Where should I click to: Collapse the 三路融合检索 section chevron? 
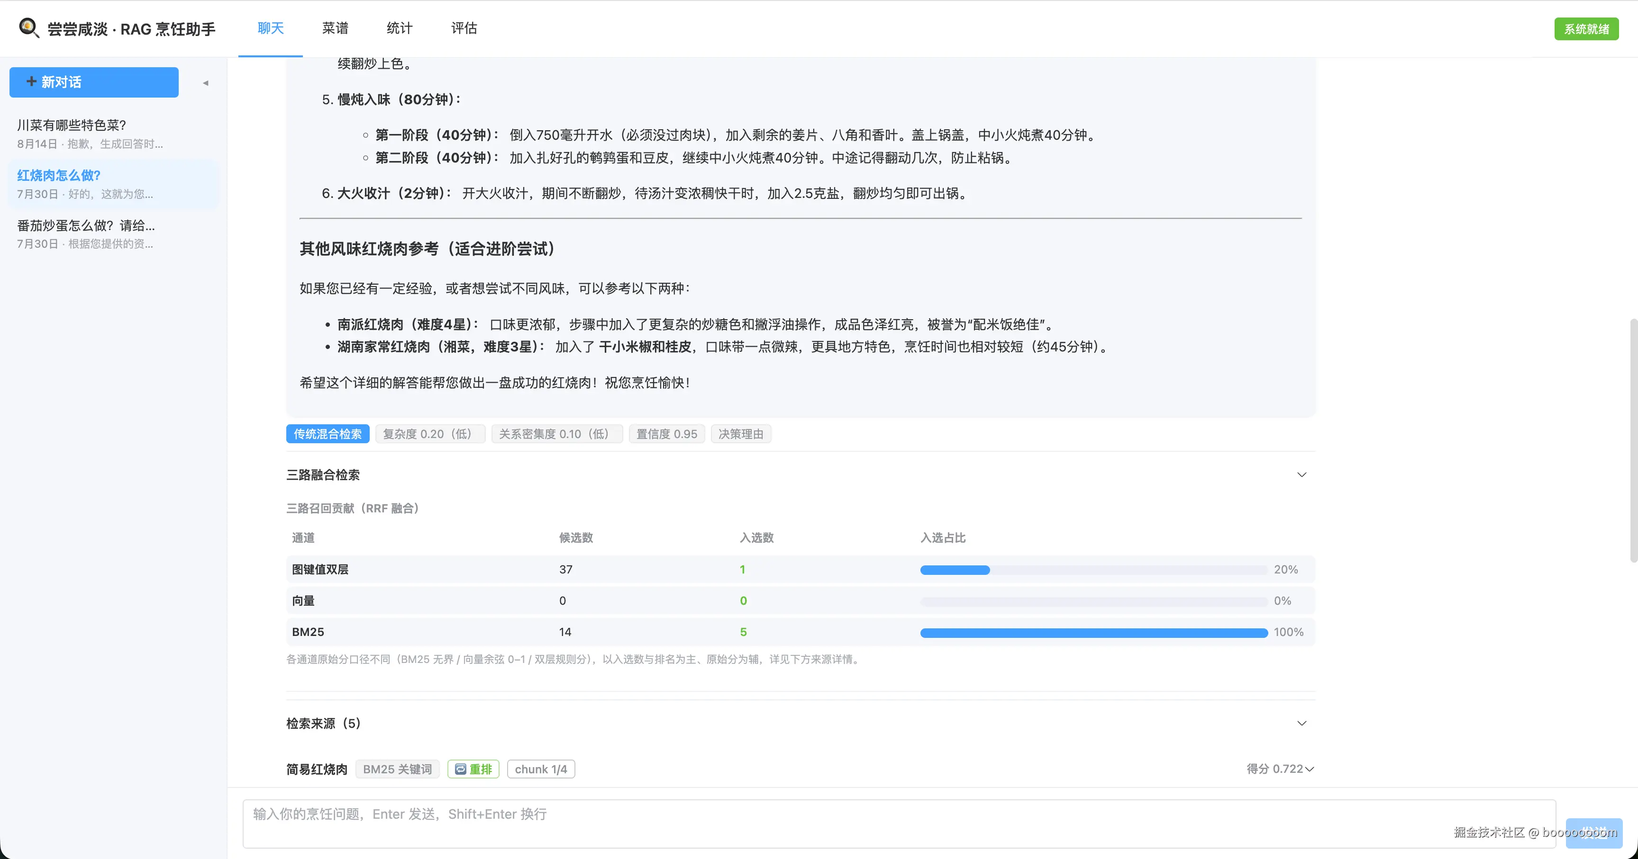click(x=1301, y=474)
